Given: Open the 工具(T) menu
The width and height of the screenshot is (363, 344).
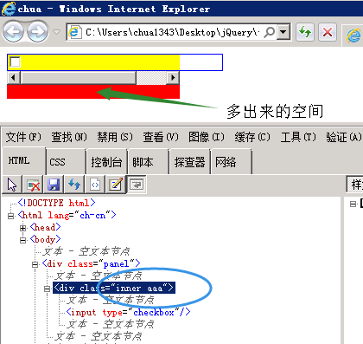Looking at the screenshot, I should point(298,137).
